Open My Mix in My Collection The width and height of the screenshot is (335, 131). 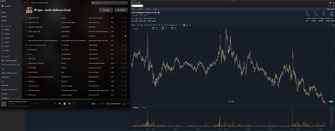point(7,30)
